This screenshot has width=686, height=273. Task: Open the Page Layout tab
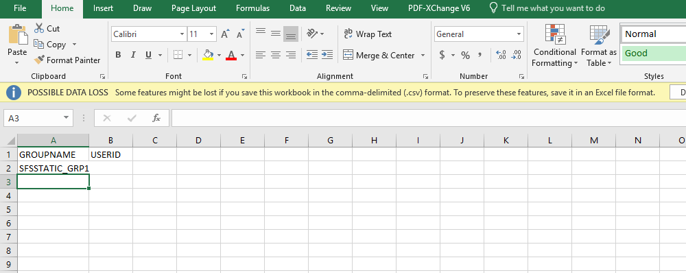click(193, 8)
